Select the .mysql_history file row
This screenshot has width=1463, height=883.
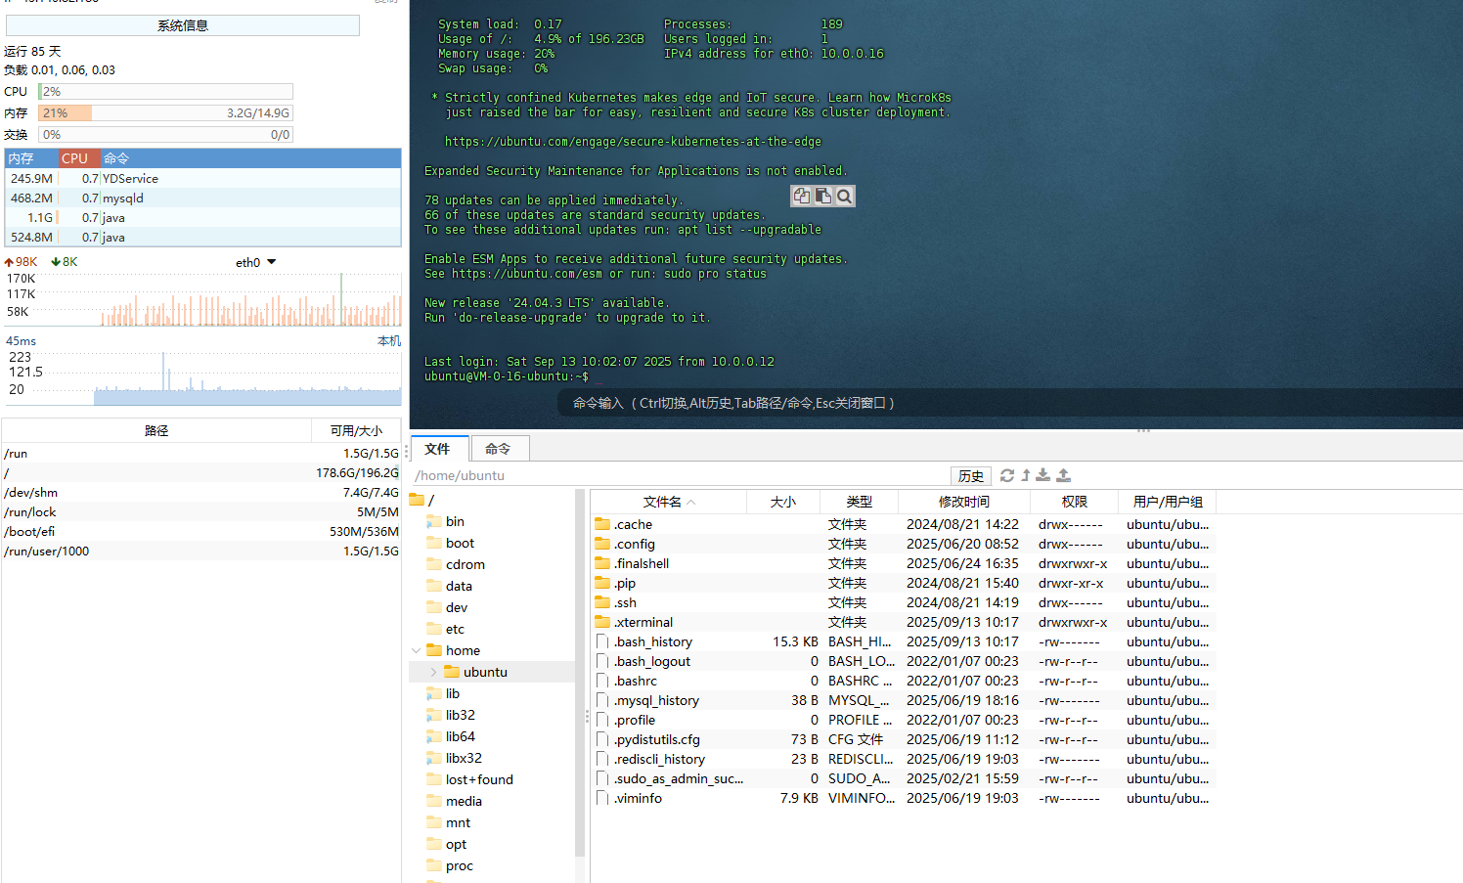pos(903,700)
